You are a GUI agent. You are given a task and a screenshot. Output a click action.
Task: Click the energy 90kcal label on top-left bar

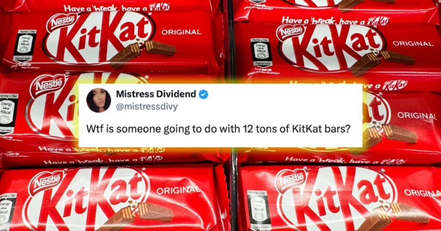(25, 46)
